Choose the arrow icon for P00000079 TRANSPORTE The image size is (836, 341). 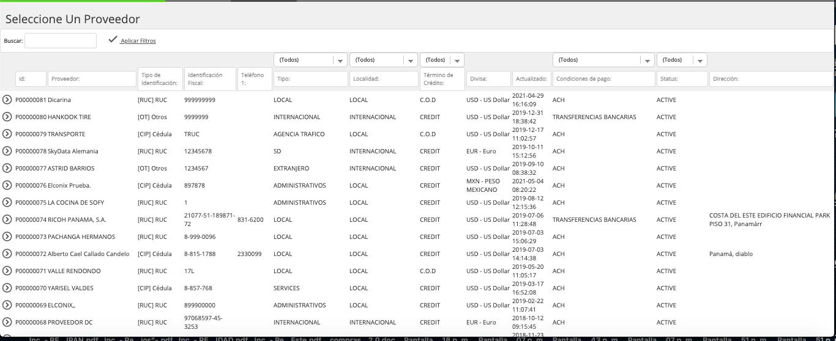click(7, 134)
